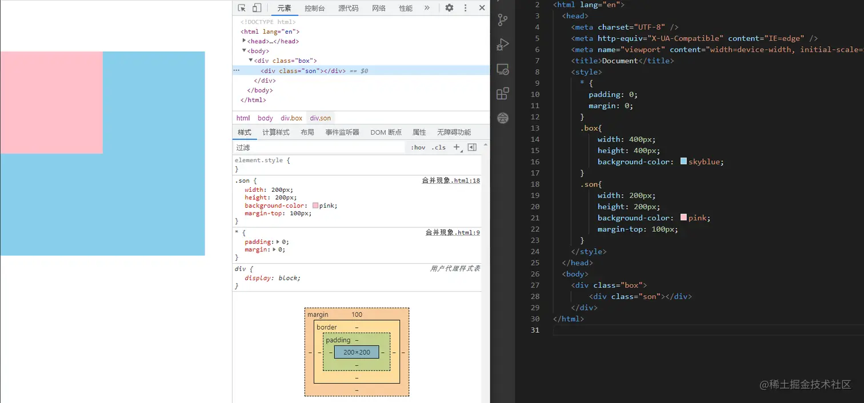Viewport: 864px width, 403px height.
Task: Click the body breadcrumb in DevTools
Action: click(x=265, y=118)
